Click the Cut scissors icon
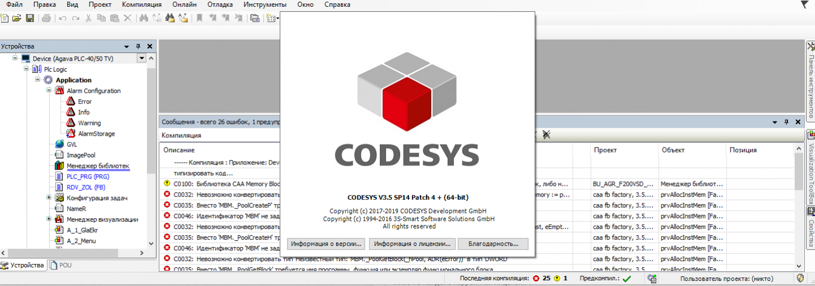This screenshot has width=815, height=286. click(x=88, y=18)
